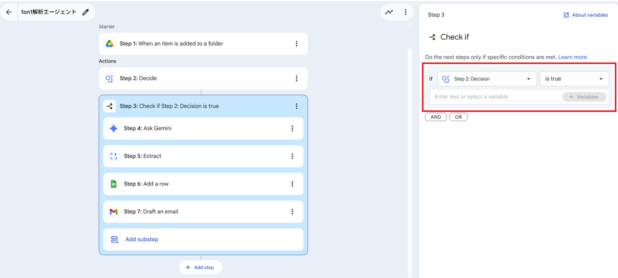The width and height of the screenshot is (618, 278).
Task: Click the Google Drive icon in Step 1
Action: coord(110,44)
